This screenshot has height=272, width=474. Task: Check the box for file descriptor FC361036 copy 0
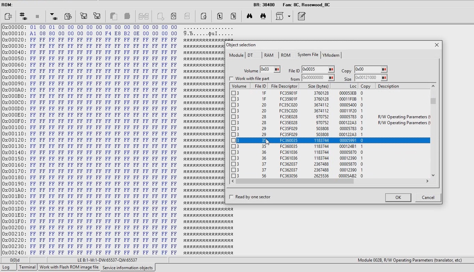pyautogui.click(x=234, y=152)
